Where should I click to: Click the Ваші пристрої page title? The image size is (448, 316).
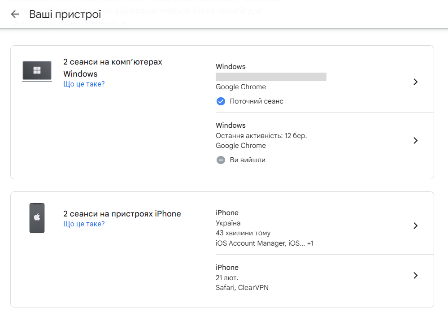(x=65, y=14)
